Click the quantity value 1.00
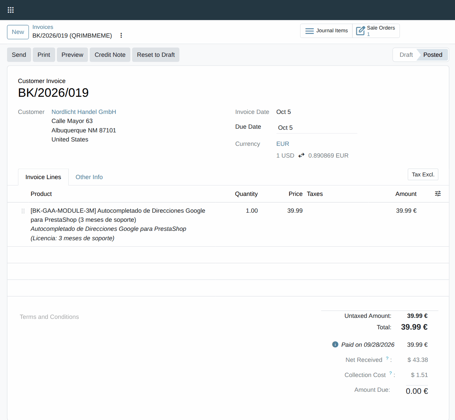The image size is (455, 420). click(x=252, y=211)
